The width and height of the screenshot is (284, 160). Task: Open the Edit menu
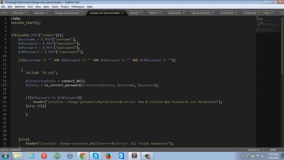10,7
